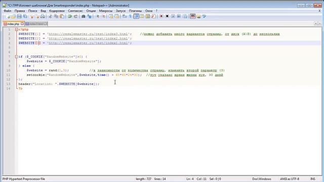Image resolution: width=324 pixels, height=182 pixels.
Task: Open the Кодировки menu
Action: pos(57,11)
